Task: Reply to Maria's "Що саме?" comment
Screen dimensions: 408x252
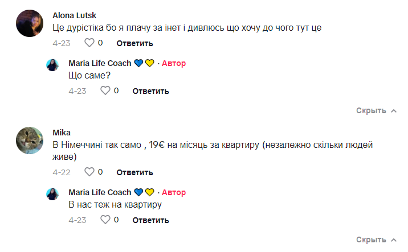Action: [151, 91]
